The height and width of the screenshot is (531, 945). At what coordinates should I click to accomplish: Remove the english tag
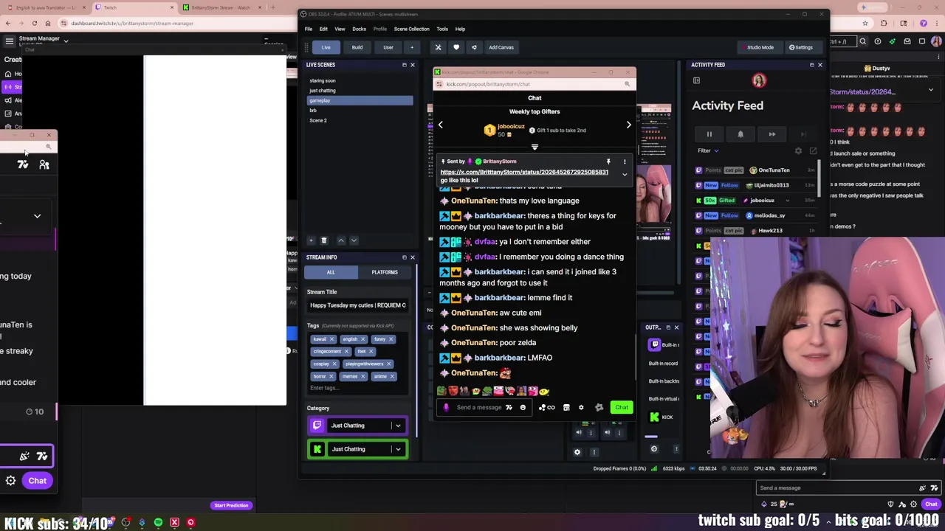click(362, 339)
